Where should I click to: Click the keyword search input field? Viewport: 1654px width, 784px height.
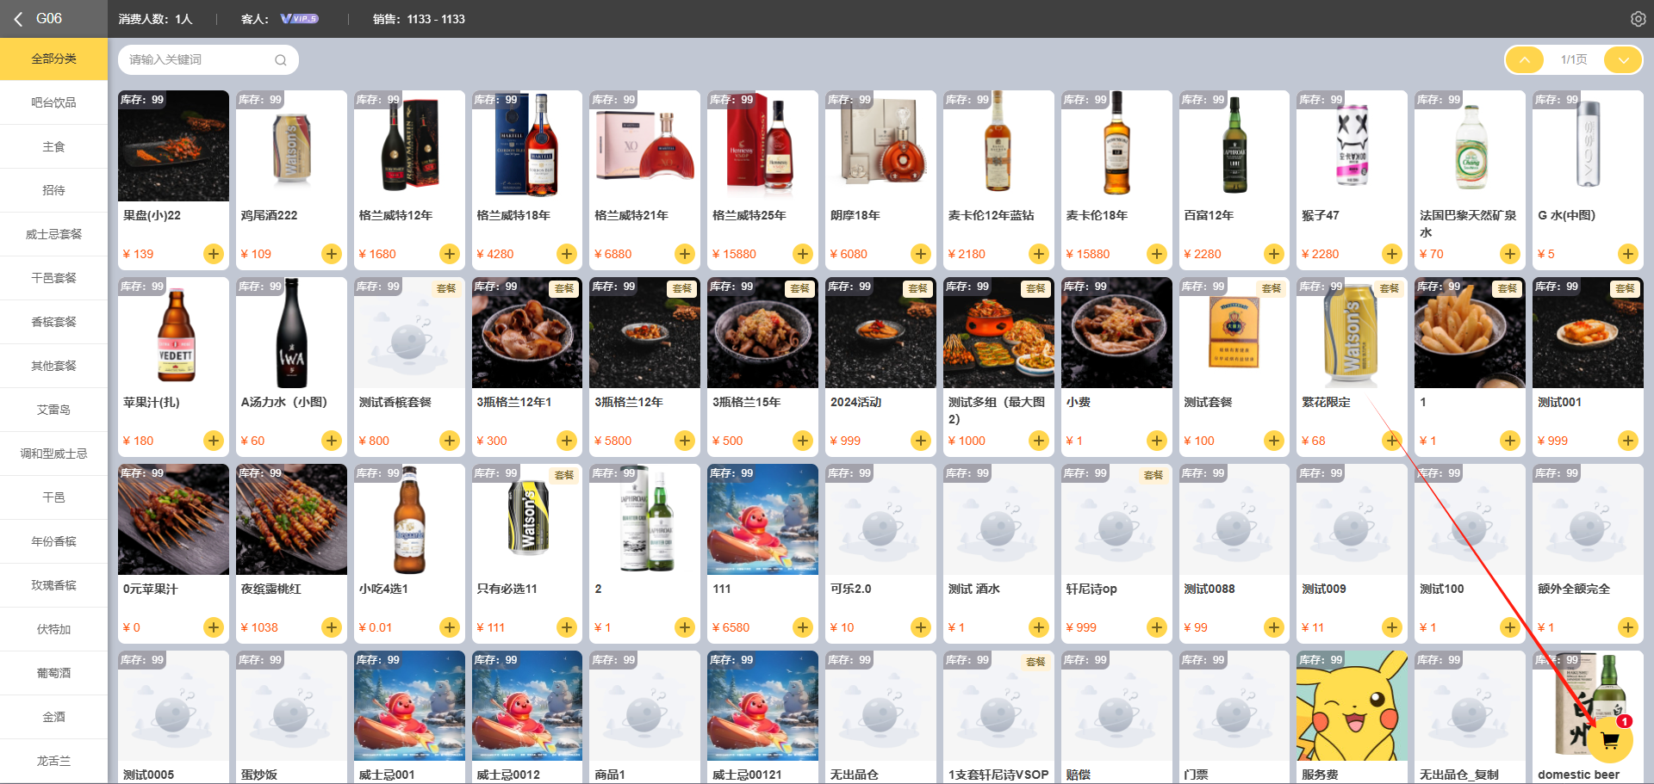(x=208, y=60)
